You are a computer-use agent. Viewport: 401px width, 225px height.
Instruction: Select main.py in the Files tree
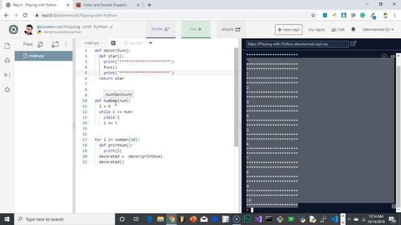click(x=43, y=56)
